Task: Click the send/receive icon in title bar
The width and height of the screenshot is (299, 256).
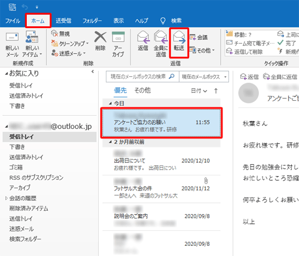Action: click(13, 7)
